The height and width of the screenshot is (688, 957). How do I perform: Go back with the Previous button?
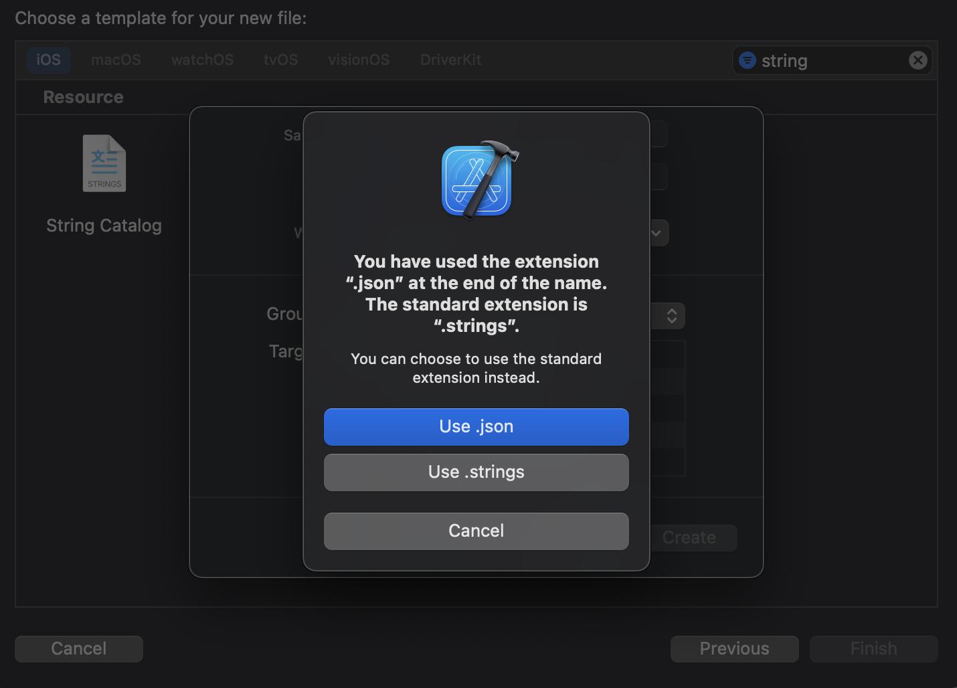pyautogui.click(x=734, y=649)
